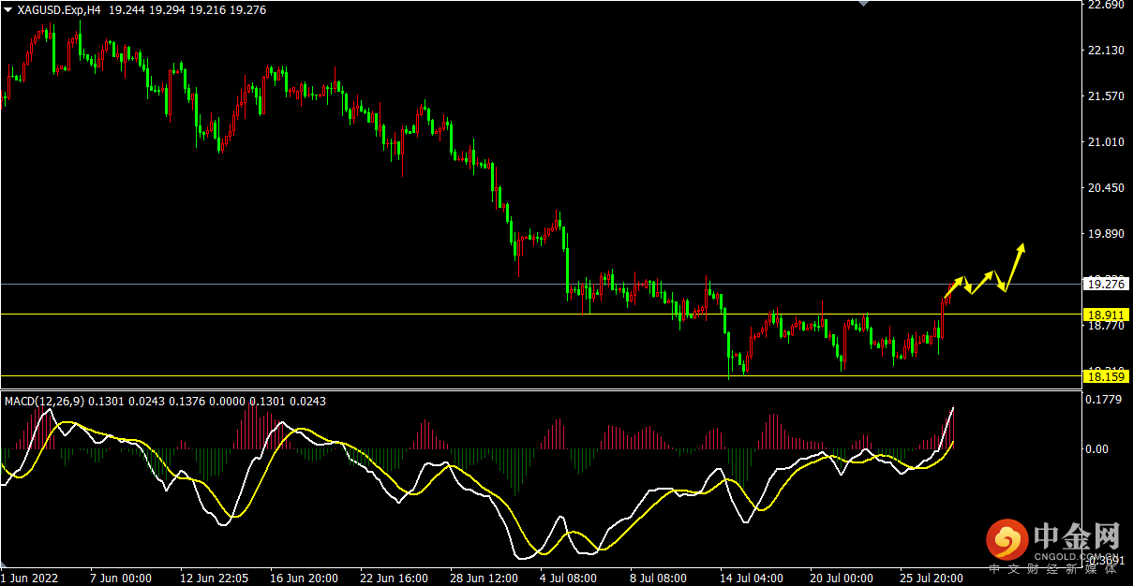Image resolution: width=1133 pixels, height=586 pixels.
Task: Click the high value 19.294 in chart header
Action: click(168, 9)
